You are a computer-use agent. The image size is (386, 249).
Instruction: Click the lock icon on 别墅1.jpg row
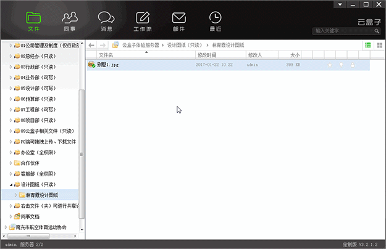click(353, 65)
